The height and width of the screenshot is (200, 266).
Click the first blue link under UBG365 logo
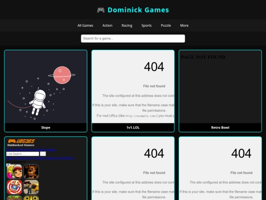31,150
